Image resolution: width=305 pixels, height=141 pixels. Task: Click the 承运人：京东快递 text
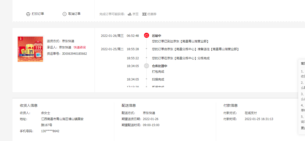pyautogui.click(x=59, y=47)
